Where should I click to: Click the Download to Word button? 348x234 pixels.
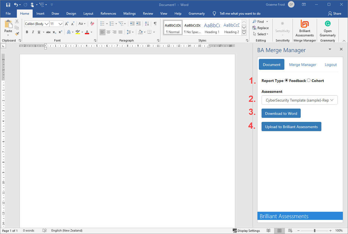pyautogui.click(x=281, y=113)
